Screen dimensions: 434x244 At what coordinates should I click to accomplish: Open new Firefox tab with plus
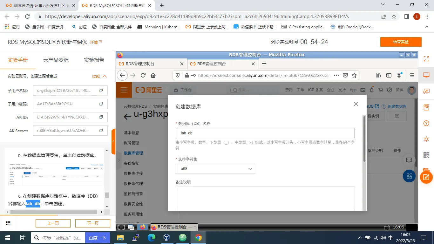point(264,64)
